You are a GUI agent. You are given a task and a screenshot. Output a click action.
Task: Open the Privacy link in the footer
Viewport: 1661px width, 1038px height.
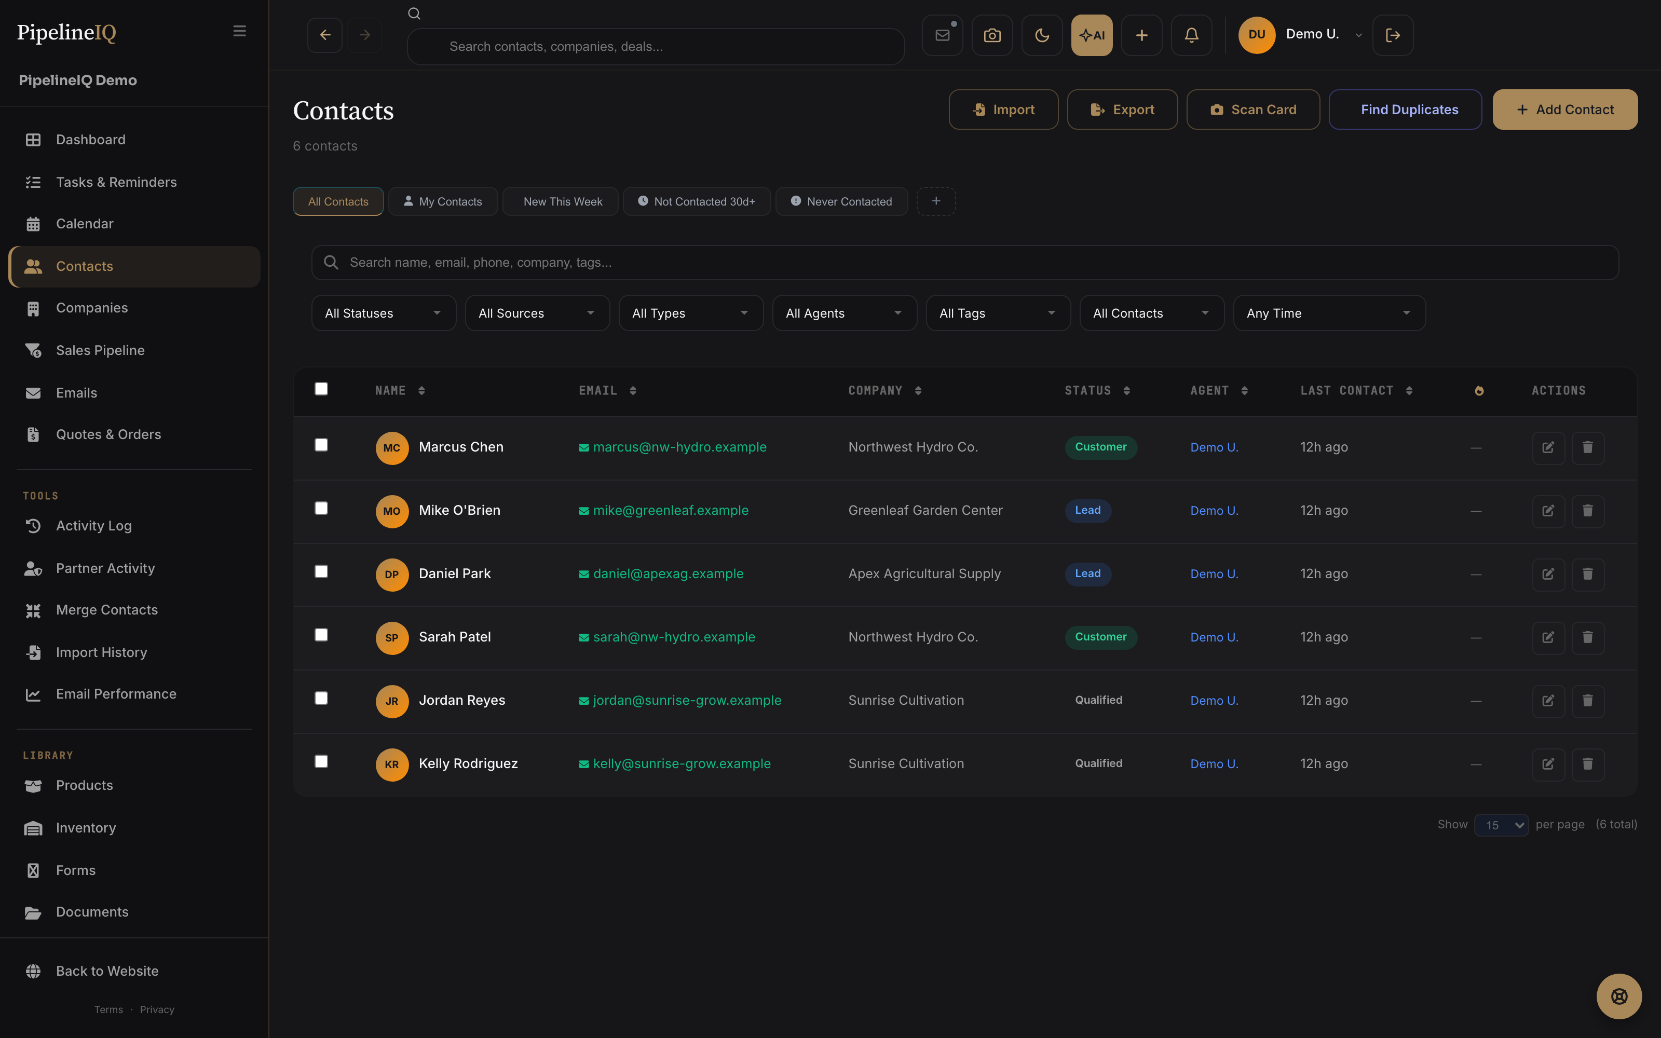157,1009
